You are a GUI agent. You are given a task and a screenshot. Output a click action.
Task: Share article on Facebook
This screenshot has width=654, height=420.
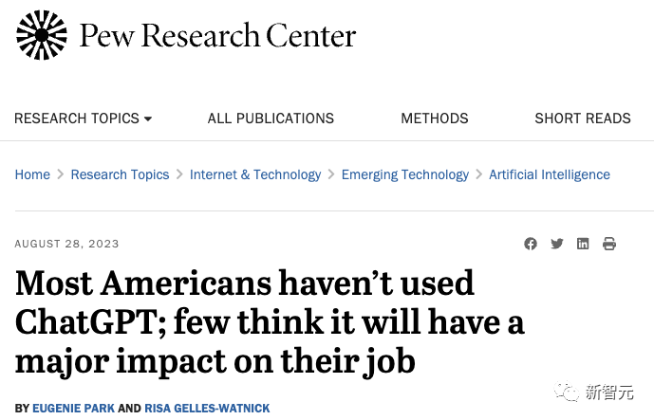coord(531,244)
